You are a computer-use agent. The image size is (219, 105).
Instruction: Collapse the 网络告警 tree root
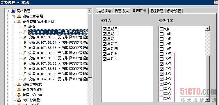[x=8, y=11]
